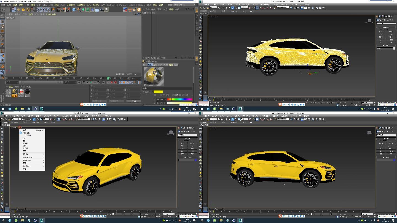The width and height of the screenshot is (397, 223).
Task: Expand object category dropdown in top-right 3ds Max panel
Action: click(x=386, y=23)
